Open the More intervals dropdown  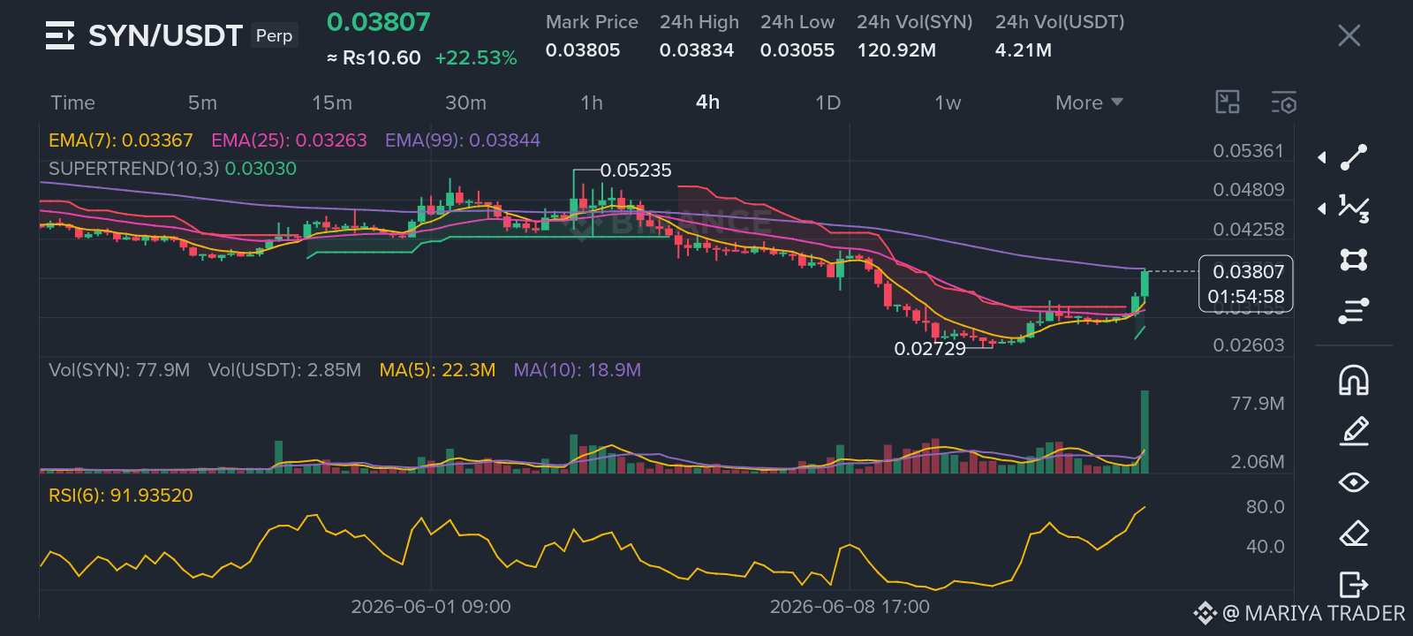(1089, 102)
